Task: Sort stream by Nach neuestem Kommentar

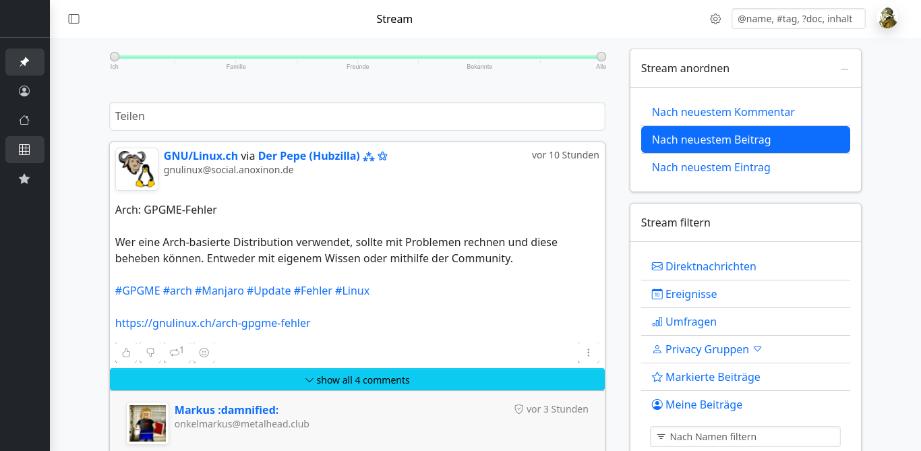Action: coord(723,112)
